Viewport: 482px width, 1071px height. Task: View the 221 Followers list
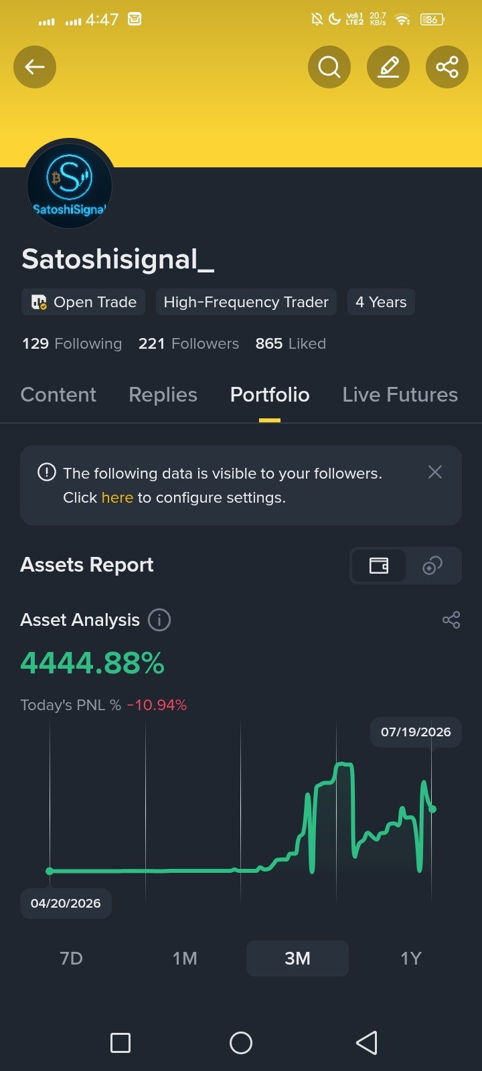point(189,343)
